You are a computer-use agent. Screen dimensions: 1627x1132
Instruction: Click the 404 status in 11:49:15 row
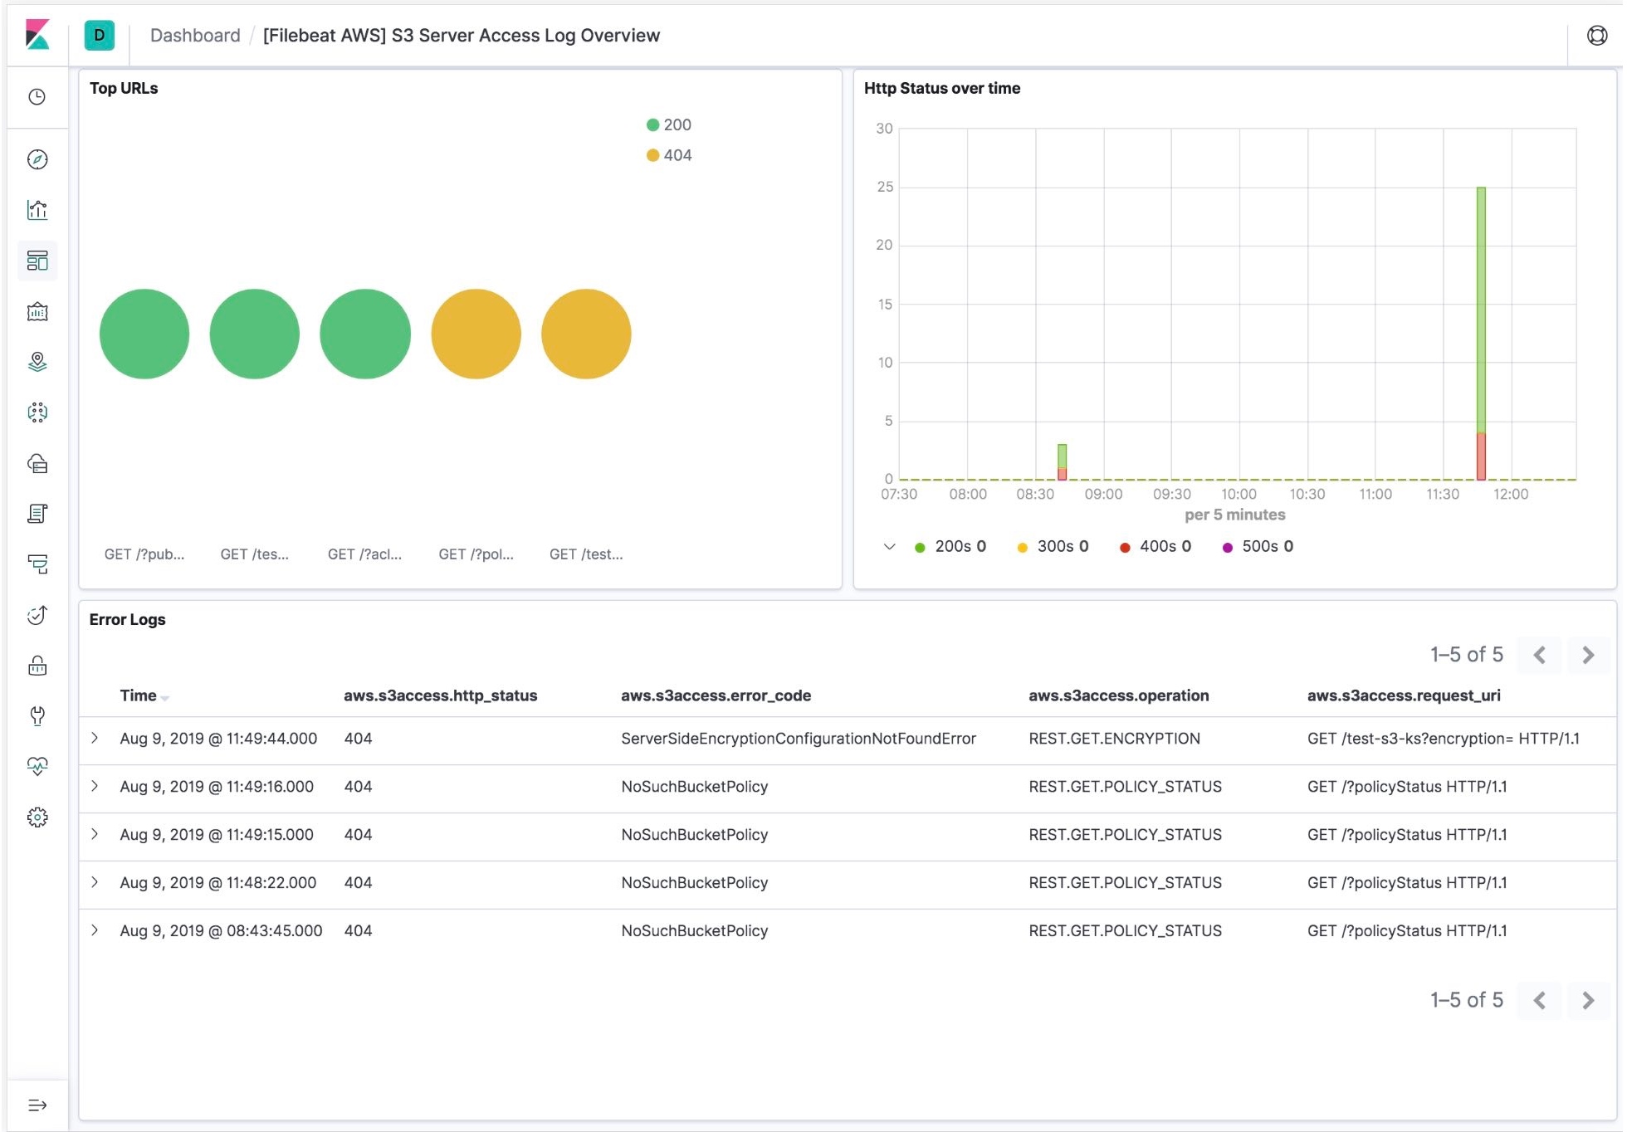[x=358, y=835]
